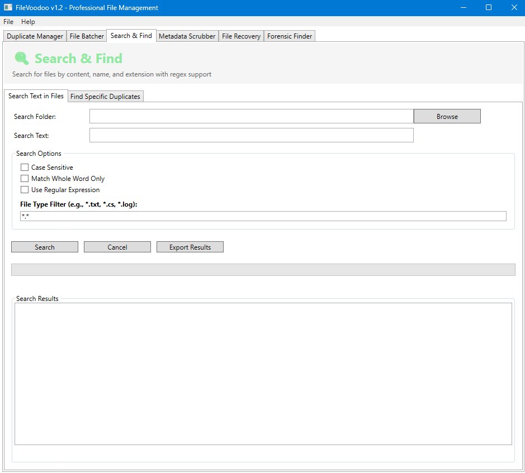Toggle Match Whole Word Only option
The image size is (525, 473).
25,179
